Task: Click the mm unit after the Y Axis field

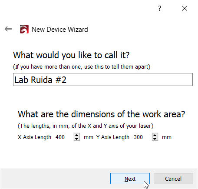Action: tap(167, 137)
